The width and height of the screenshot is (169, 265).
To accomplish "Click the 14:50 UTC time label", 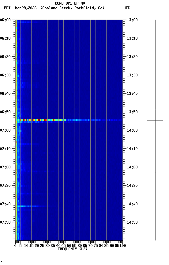I will pos(132,223).
